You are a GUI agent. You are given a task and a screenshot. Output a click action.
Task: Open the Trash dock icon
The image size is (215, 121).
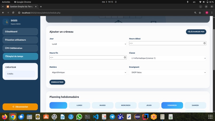(x=170, y=117)
